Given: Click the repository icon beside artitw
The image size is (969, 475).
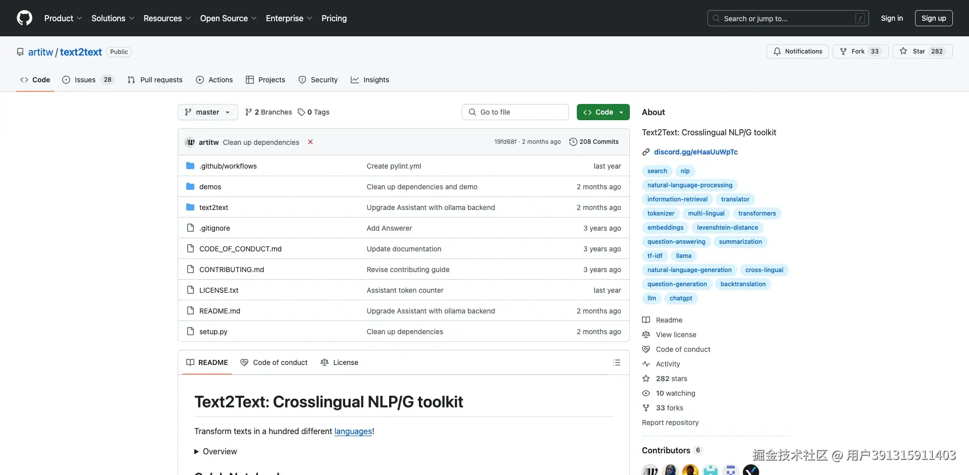Looking at the screenshot, I should pos(20,52).
